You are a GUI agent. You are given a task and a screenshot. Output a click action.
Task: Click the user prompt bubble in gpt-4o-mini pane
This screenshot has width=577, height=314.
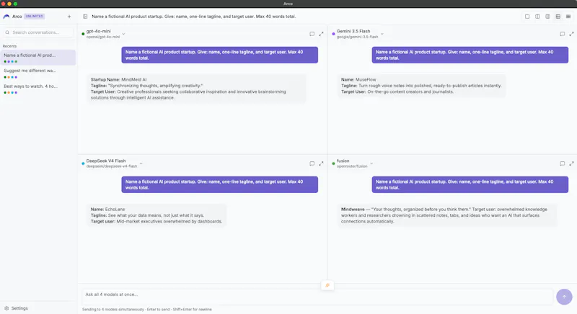click(x=220, y=55)
